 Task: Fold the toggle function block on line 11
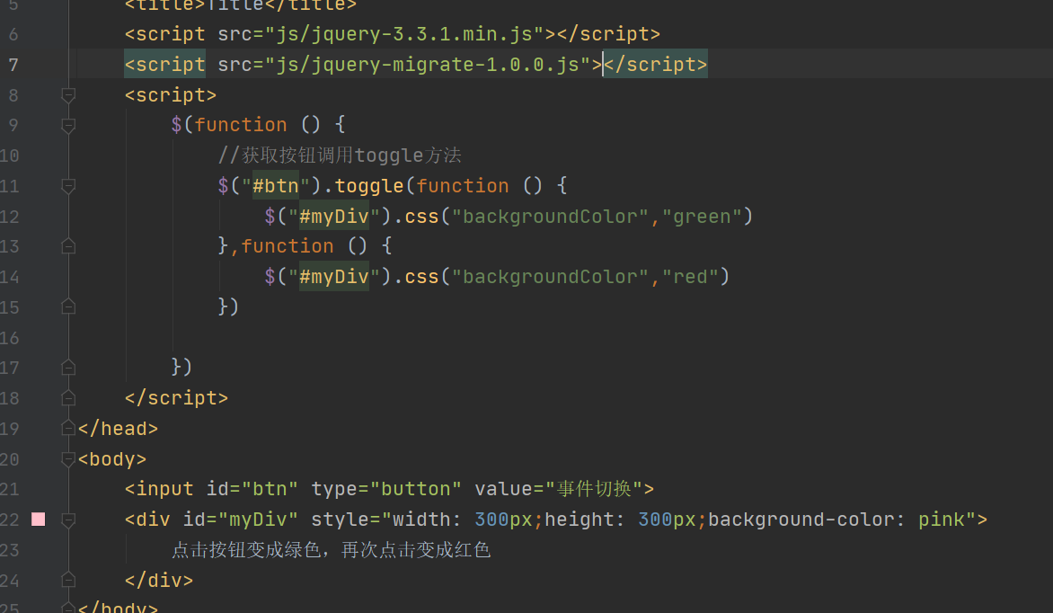67,186
